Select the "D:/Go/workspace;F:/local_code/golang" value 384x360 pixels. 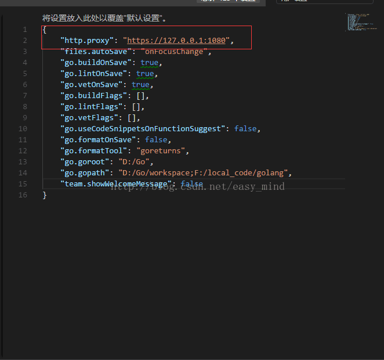pos(203,173)
